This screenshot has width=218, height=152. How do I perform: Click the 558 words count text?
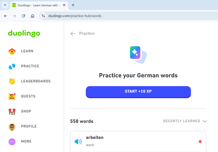(82, 121)
